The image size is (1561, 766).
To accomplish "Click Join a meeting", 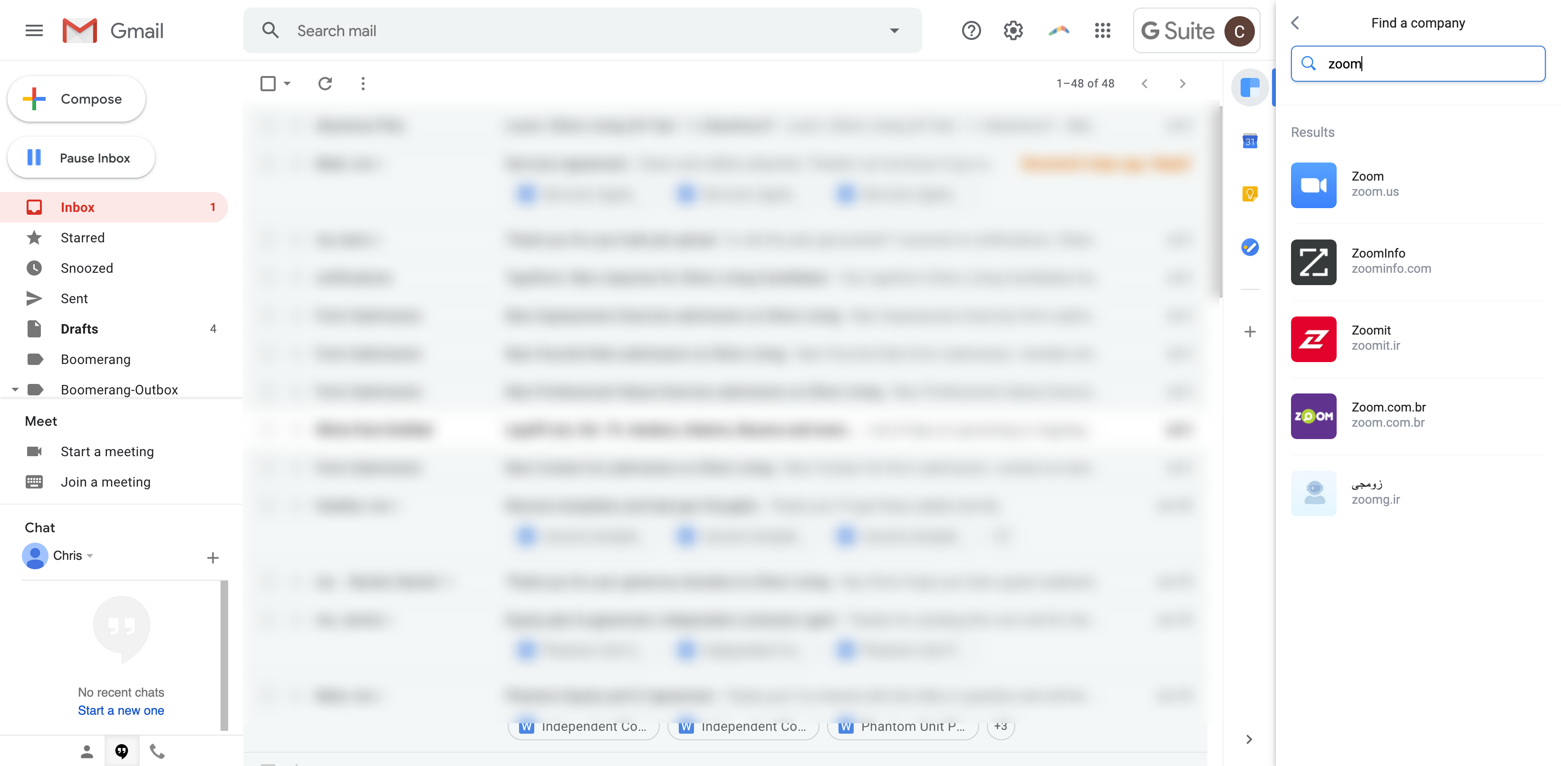I will tap(106, 482).
